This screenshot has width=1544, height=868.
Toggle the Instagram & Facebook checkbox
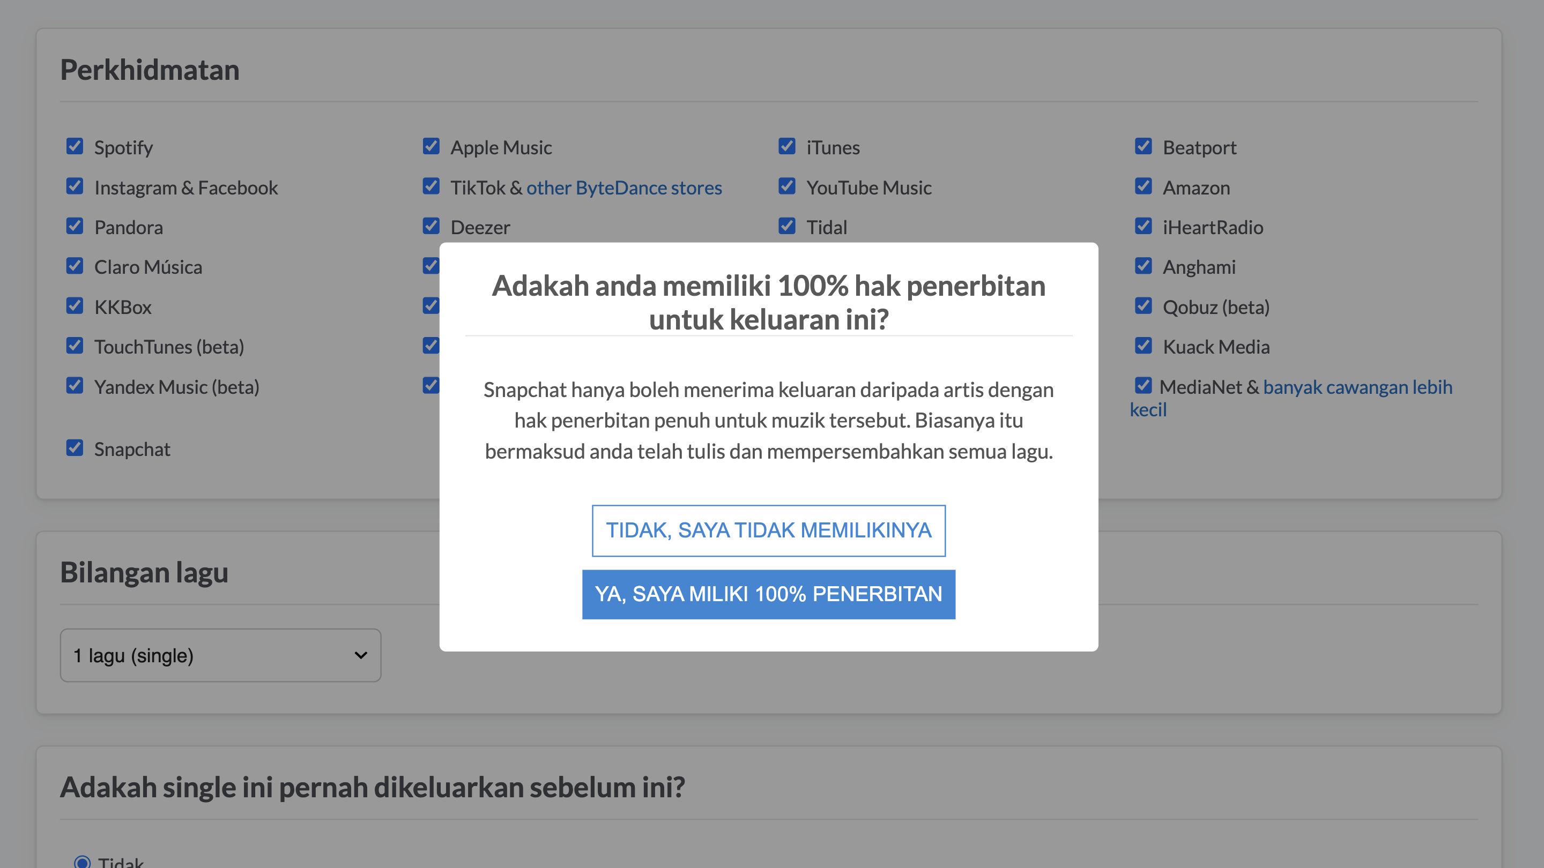pos(75,186)
